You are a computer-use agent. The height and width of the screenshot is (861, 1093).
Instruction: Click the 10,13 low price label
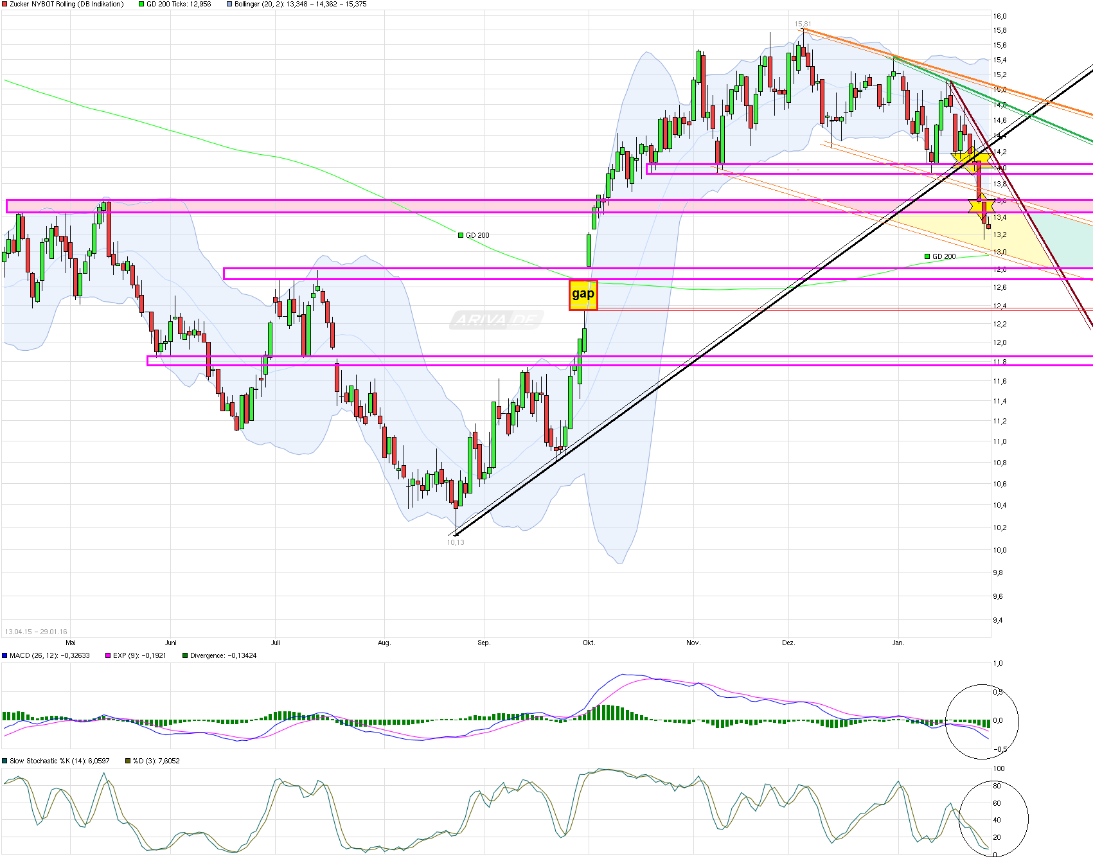[x=456, y=542]
